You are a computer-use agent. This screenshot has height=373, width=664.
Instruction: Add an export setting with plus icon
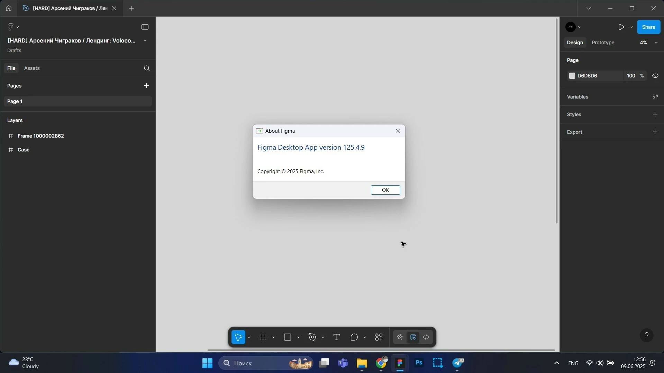coord(655,132)
